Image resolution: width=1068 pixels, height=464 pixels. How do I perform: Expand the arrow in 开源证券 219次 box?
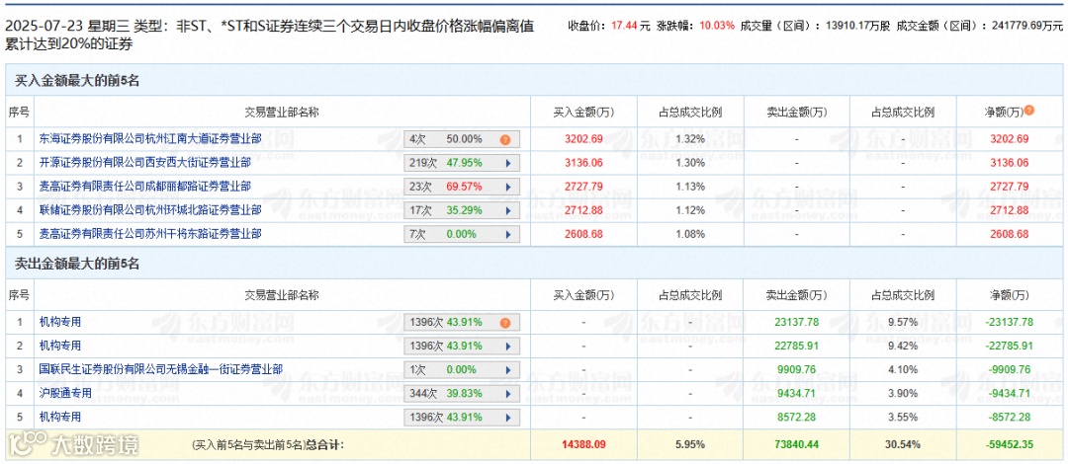[x=506, y=163]
